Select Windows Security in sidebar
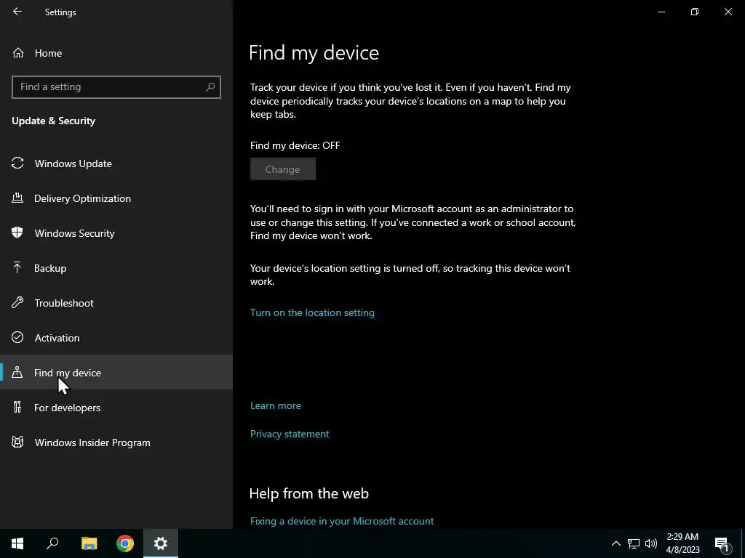The height and width of the screenshot is (558, 745). (x=116, y=233)
